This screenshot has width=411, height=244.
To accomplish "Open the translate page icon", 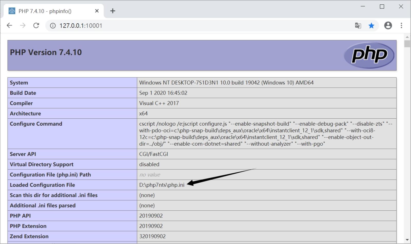I will [x=358, y=25].
